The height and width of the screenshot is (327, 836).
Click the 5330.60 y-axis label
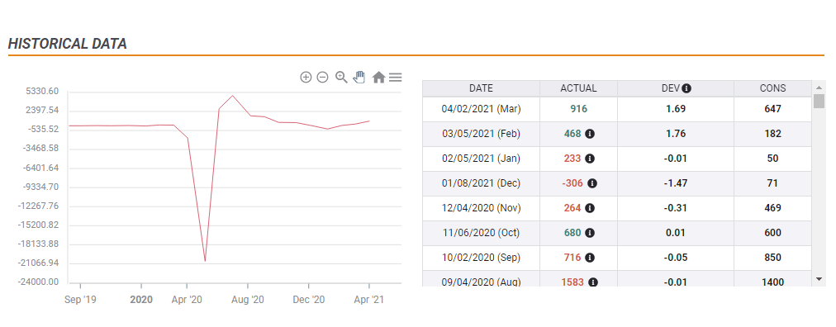pos(42,92)
